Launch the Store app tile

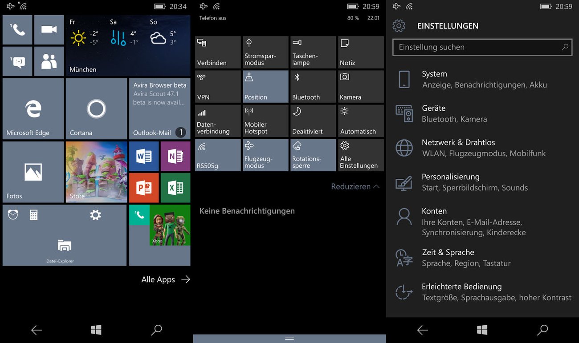pyautogui.click(x=96, y=172)
